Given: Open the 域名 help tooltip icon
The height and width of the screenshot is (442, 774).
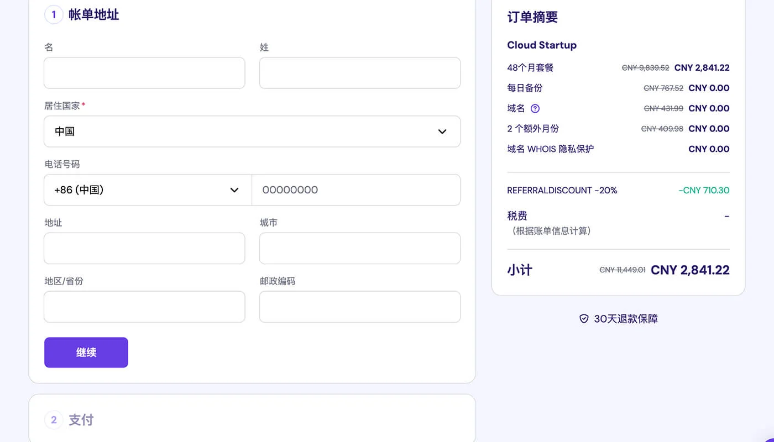Looking at the screenshot, I should 535,108.
